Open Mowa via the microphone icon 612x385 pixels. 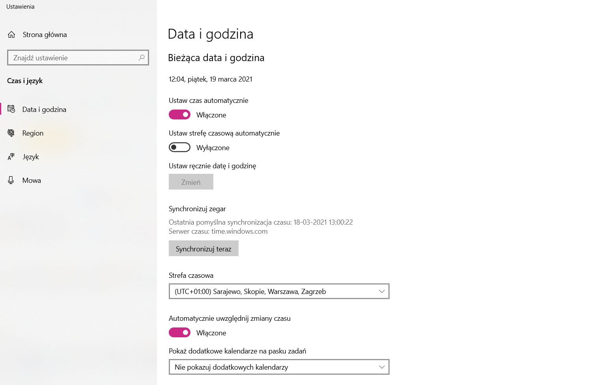click(11, 180)
